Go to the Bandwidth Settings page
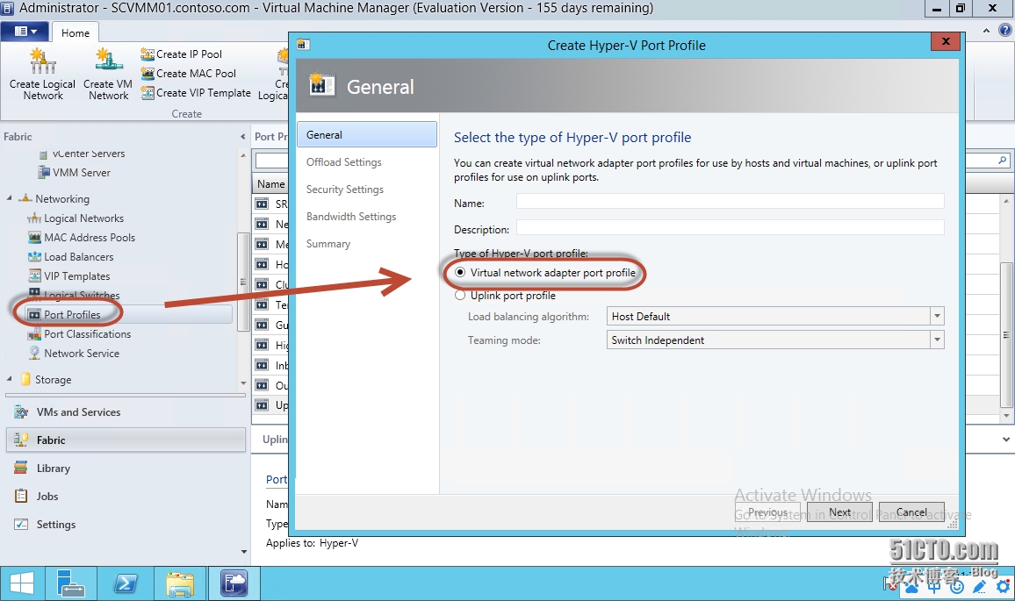Viewport: 1015px width, 601px height. pyautogui.click(x=351, y=217)
